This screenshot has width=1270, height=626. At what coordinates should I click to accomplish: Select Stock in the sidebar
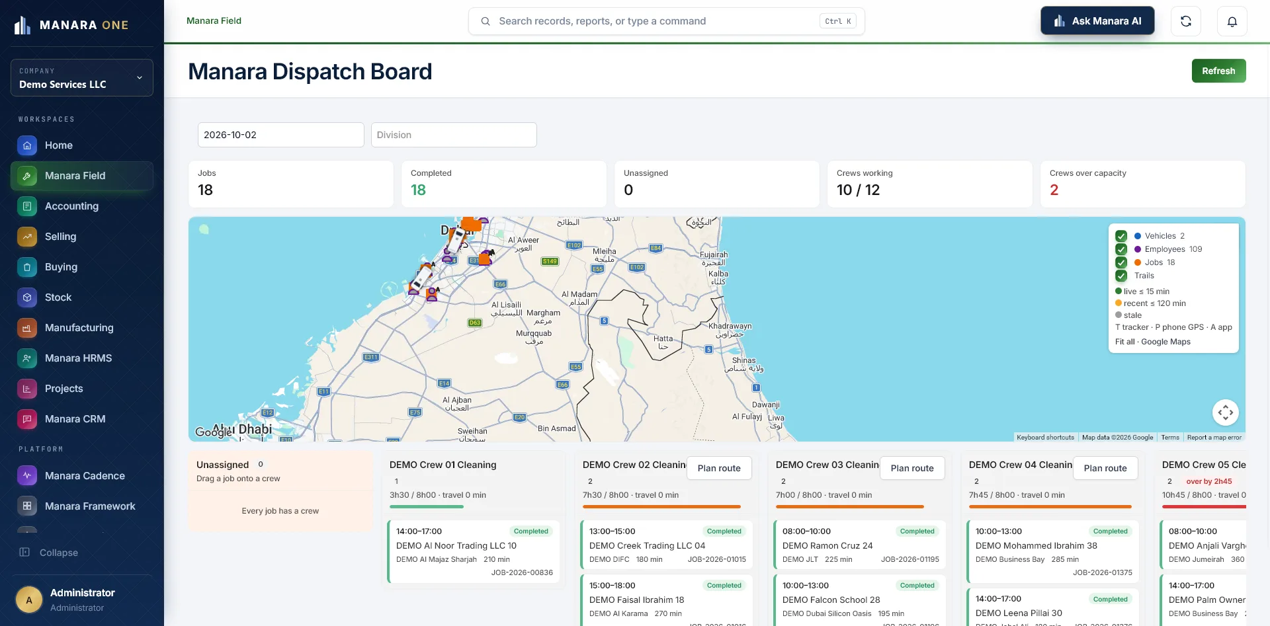[x=82, y=297]
